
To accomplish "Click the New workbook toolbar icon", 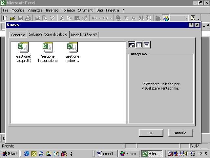I will [5, 18].
